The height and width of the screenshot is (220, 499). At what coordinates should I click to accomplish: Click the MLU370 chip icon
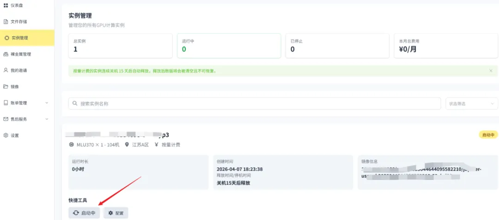point(71,145)
